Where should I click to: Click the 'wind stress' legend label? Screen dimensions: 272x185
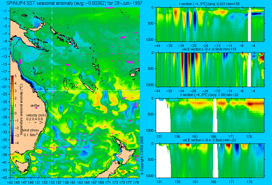point(31,130)
